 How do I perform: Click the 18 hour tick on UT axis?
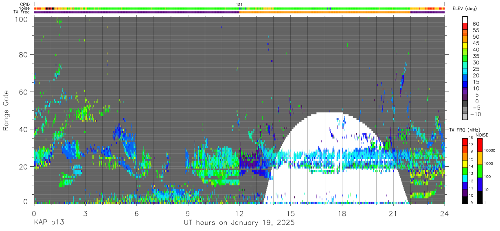[x=342, y=213]
